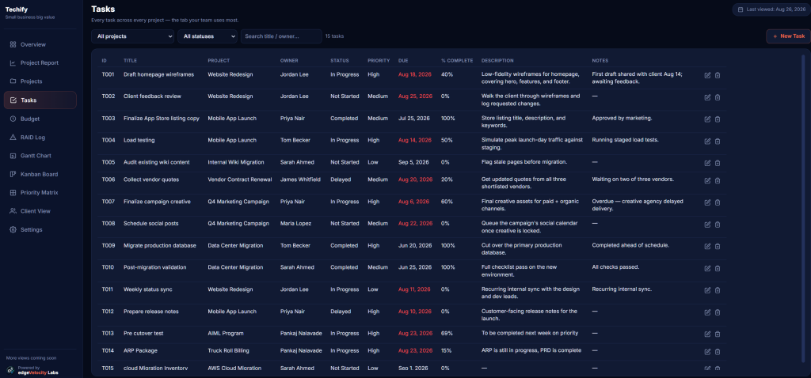This screenshot has width=811, height=378.
Task: Delete task T014 ARP Package
Action: [x=718, y=352]
